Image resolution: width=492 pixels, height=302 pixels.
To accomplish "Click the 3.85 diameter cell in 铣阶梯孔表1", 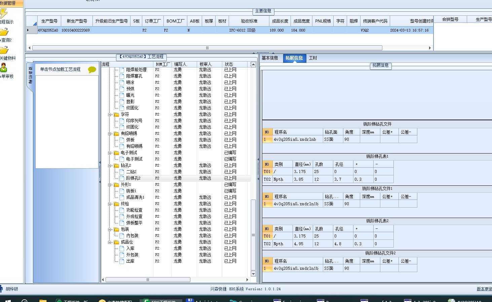I will pos(303,179).
